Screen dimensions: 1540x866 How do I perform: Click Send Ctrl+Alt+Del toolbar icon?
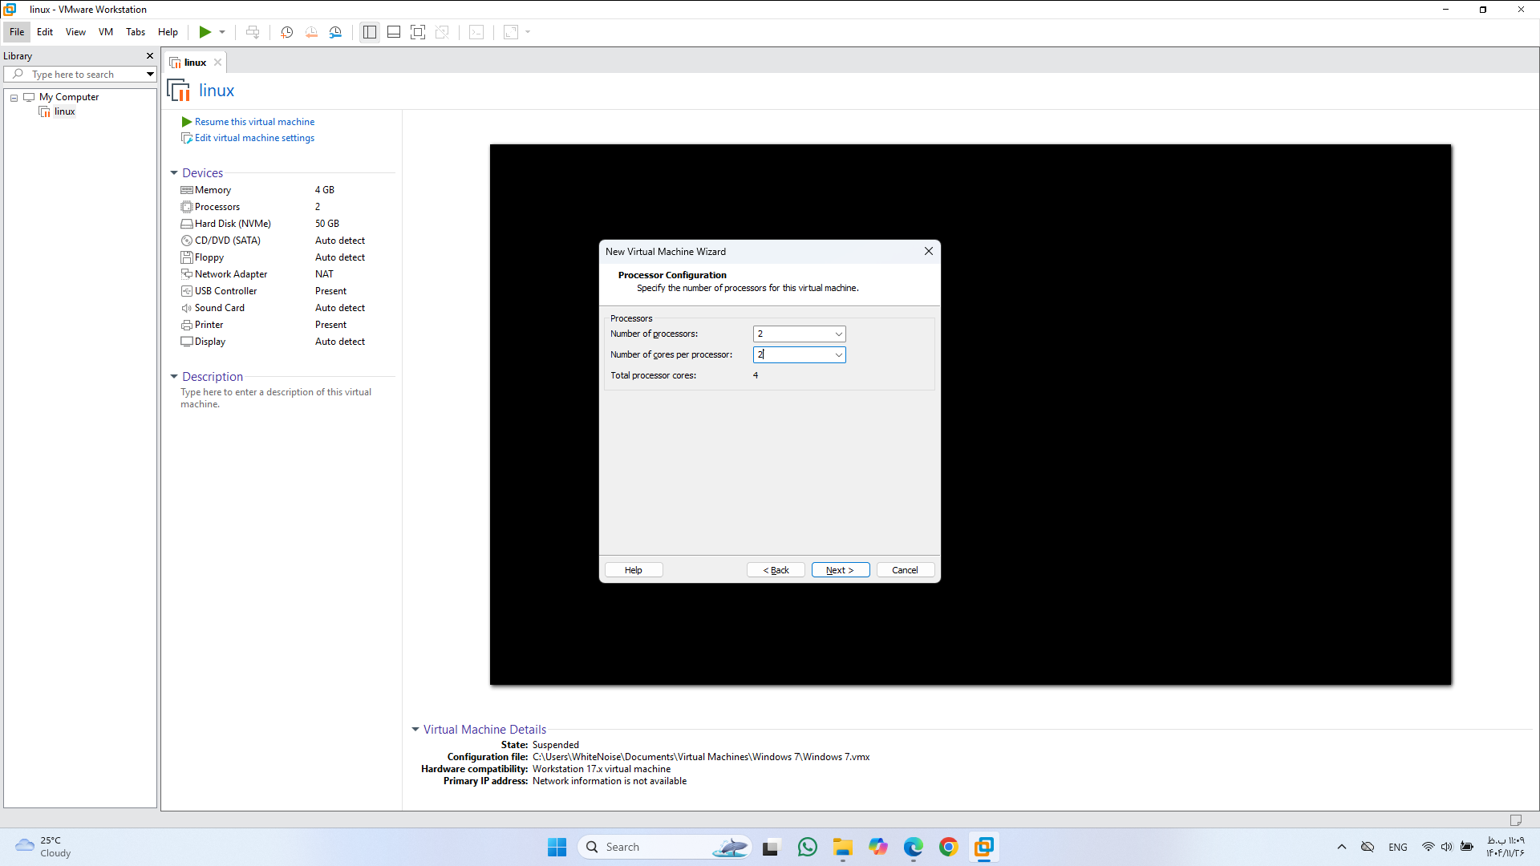tap(253, 32)
